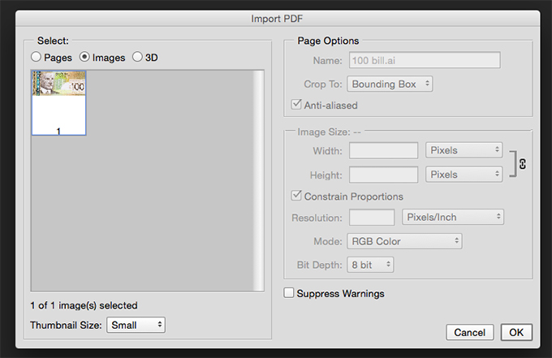Image resolution: width=552 pixels, height=358 pixels.
Task: Open the Crop To Bounding Box dropdown
Action: [390, 84]
